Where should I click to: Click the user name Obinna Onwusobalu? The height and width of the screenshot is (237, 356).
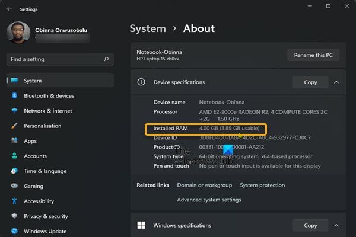61,30
